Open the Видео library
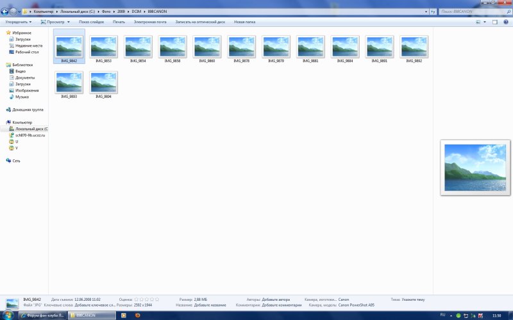 coord(21,71)
